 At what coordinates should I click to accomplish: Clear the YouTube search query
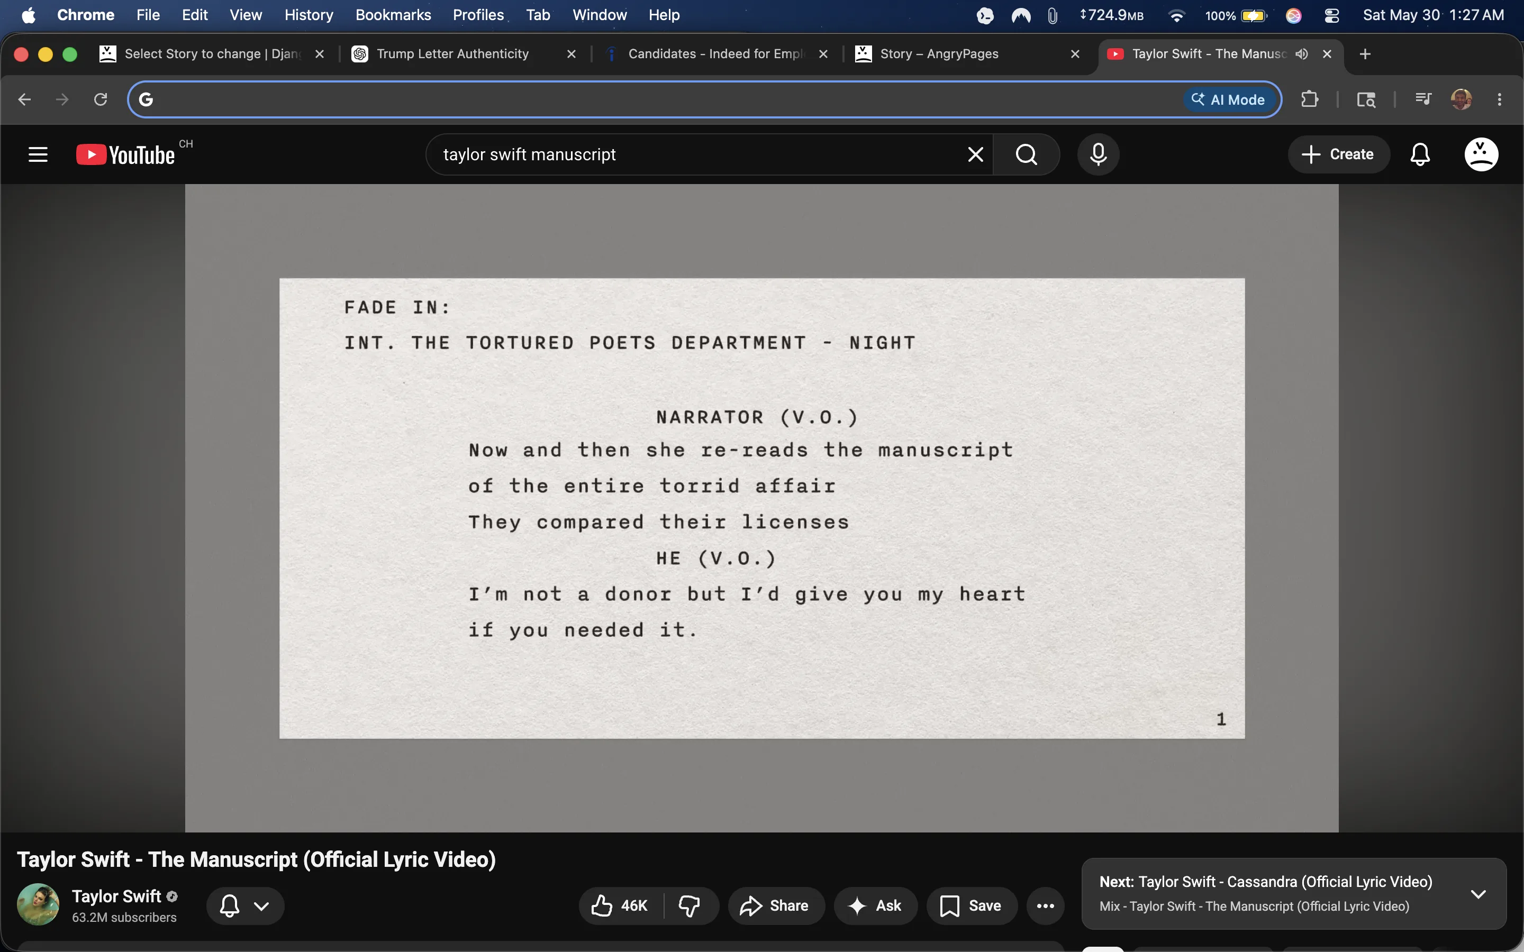975,154
